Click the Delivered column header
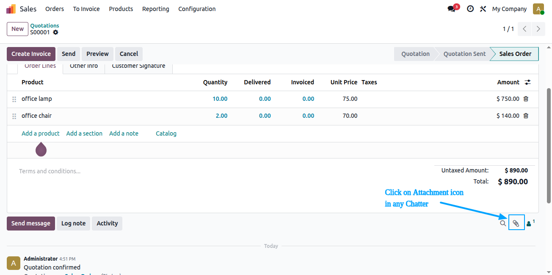This screenshot has width=552, height=275. (257, 82)
